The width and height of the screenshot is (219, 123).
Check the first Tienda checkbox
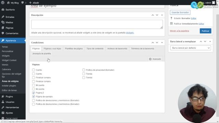tap(83, 74)
